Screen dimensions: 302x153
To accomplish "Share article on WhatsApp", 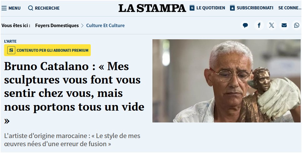I will (297, 25).
